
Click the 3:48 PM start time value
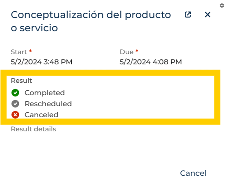coord(58,62)
